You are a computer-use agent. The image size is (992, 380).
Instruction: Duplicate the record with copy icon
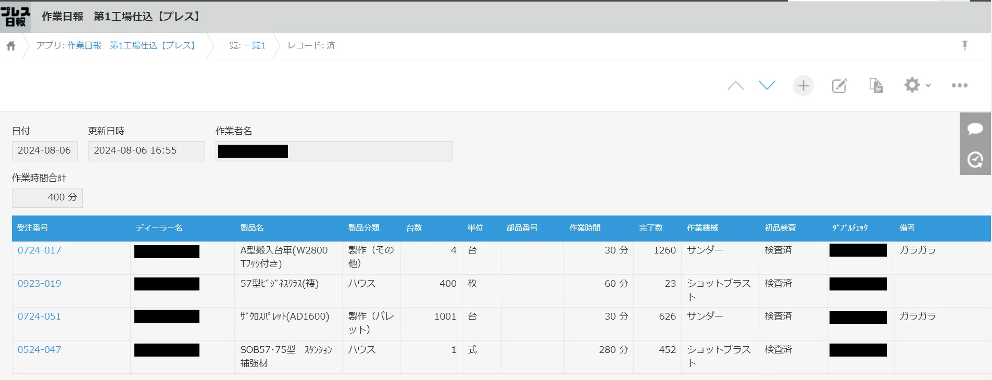coord(876,86)
